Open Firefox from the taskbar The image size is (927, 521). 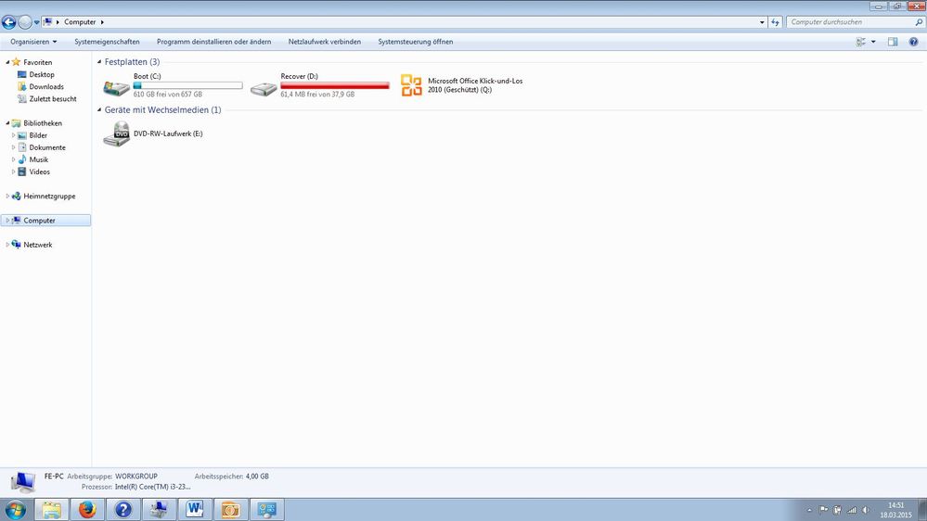86,509
